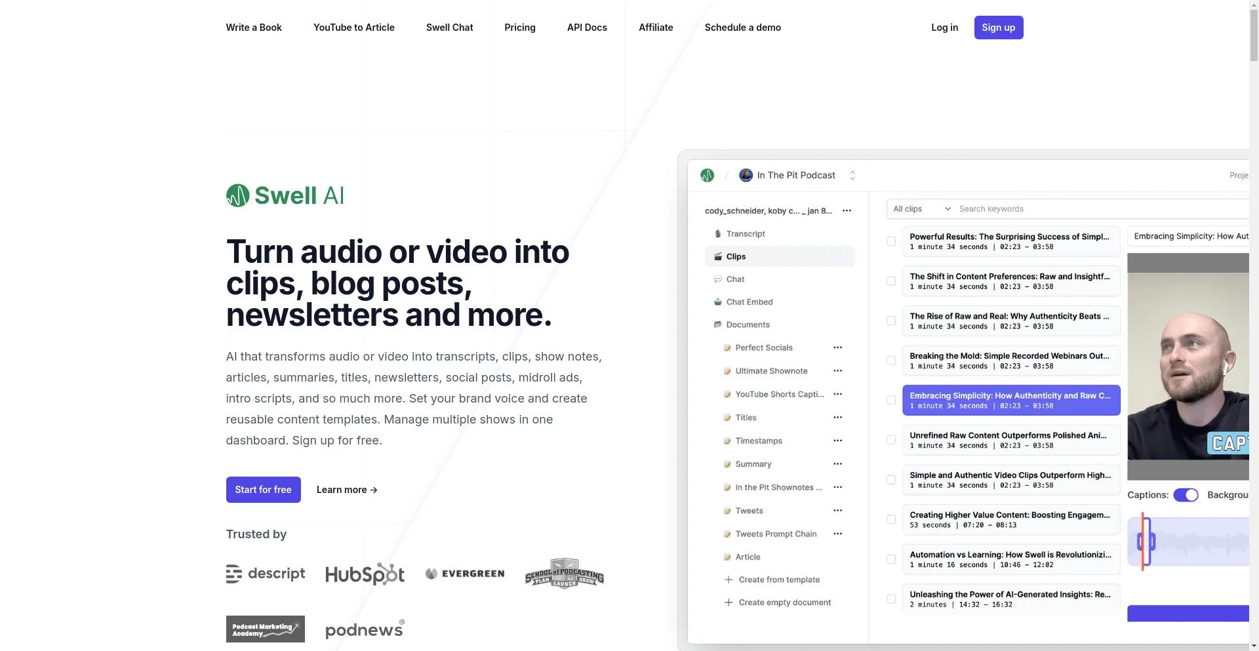Viewport: 1259px width, 651px height.
Task: Open the Podcast Marketing Academy logo
Action: click(266, 629)
